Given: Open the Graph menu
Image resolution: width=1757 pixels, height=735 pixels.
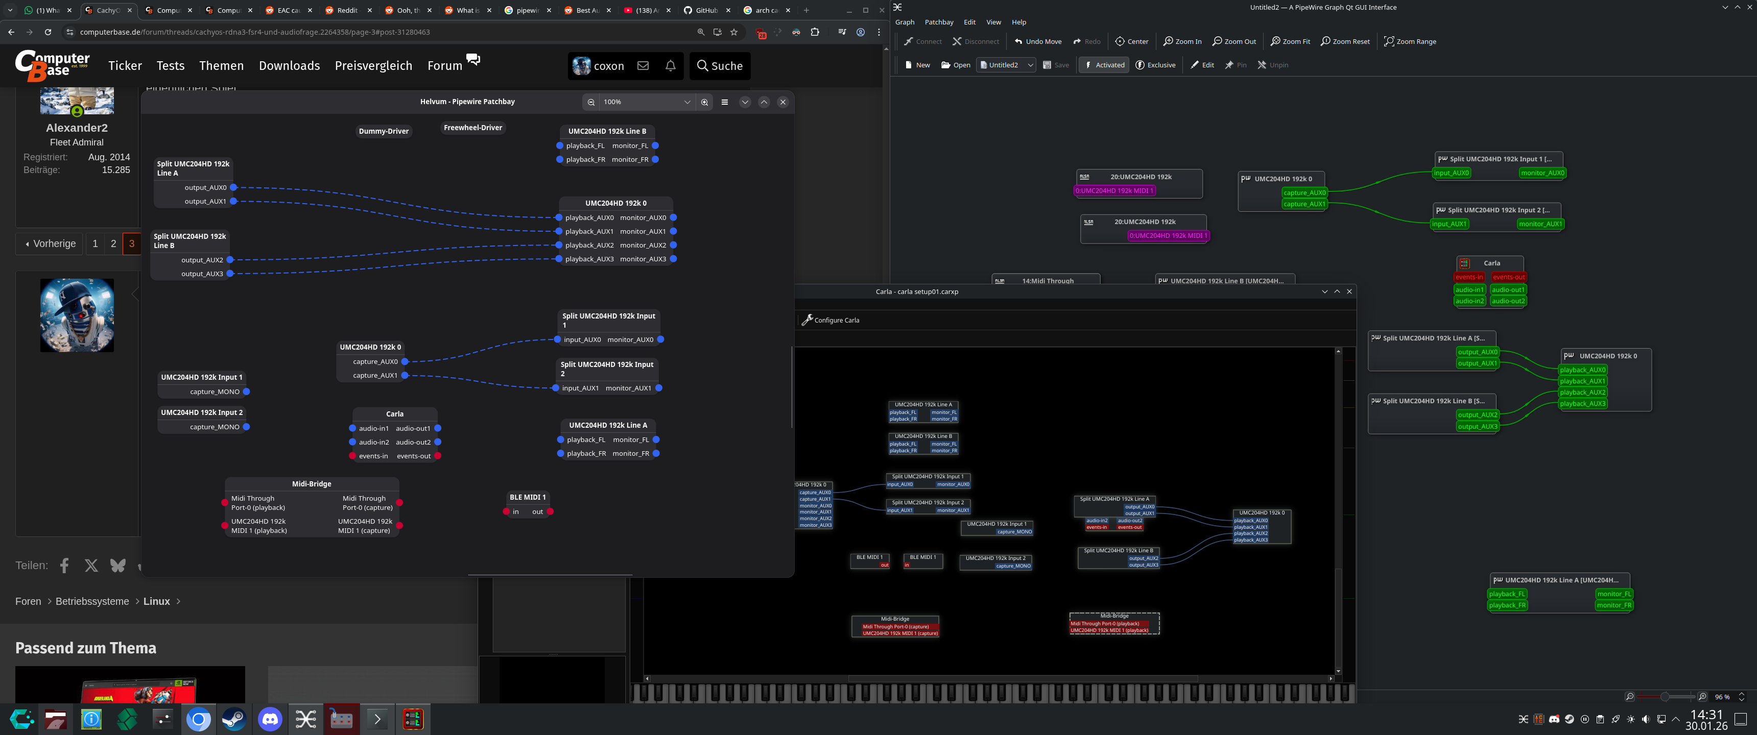Looking at the screenshot, I should [905, 22].
